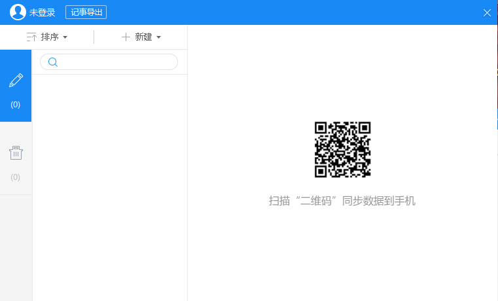
Task: Click the magnifier search icon
Action: 53,62
